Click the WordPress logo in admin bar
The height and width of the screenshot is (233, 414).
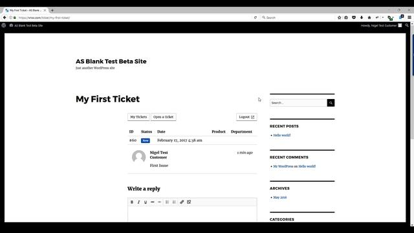[x=4, y=25]
